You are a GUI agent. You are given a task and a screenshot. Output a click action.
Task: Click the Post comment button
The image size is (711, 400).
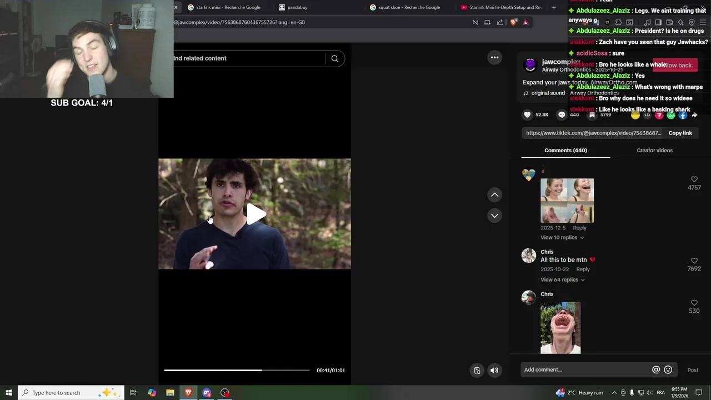693,370
